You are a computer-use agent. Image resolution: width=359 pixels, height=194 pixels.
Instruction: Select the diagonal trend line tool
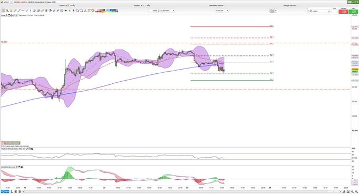coord(19,11)
